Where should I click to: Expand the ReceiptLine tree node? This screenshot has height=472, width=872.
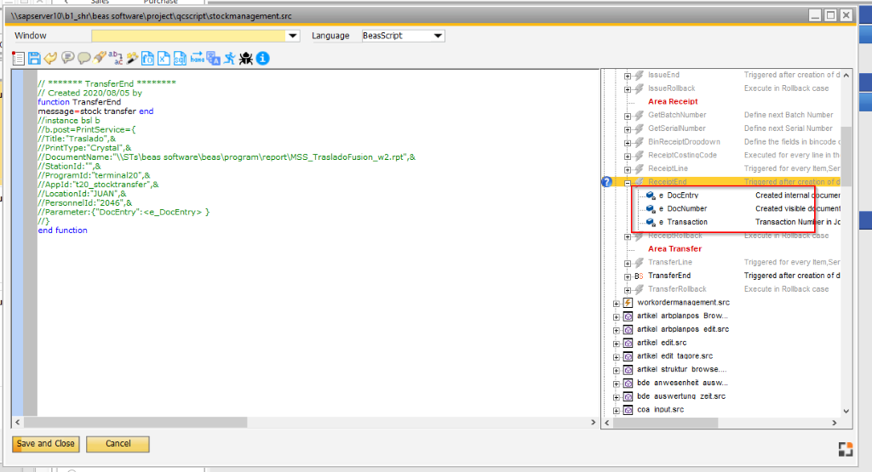[x=628, y=169]
